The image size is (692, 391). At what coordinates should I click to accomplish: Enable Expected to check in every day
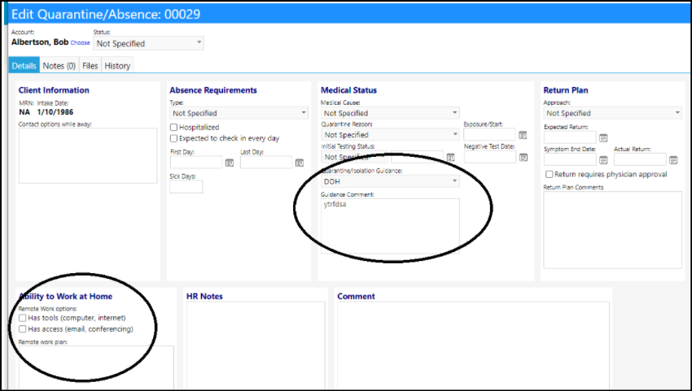click(x=174, y=138)
